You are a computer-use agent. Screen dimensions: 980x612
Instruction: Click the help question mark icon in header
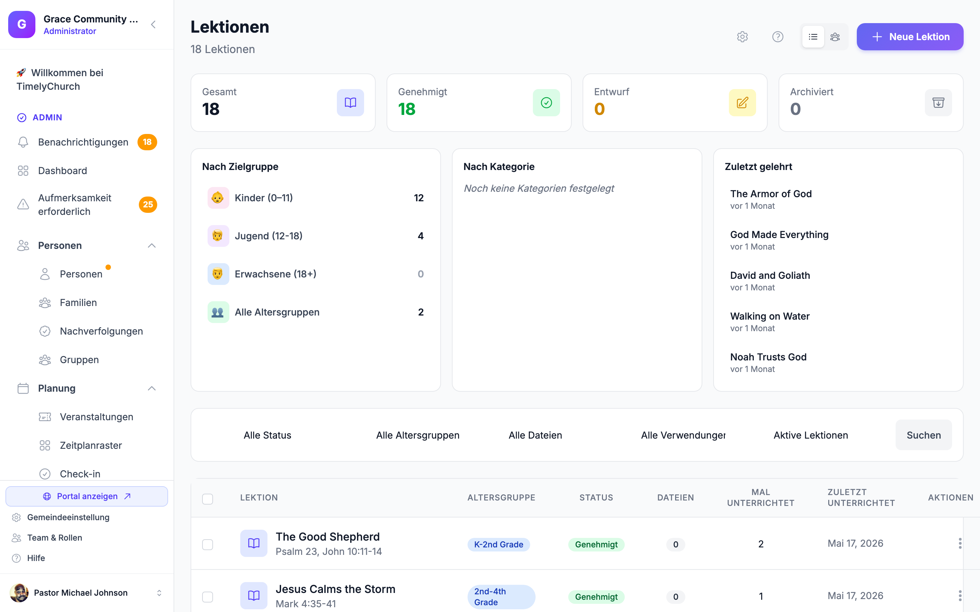point(778,37)
